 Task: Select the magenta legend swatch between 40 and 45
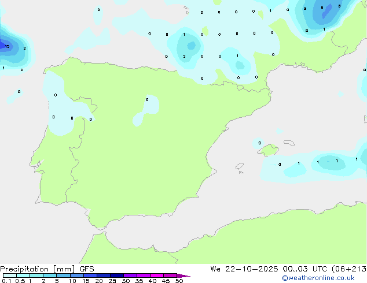[157, 275]
